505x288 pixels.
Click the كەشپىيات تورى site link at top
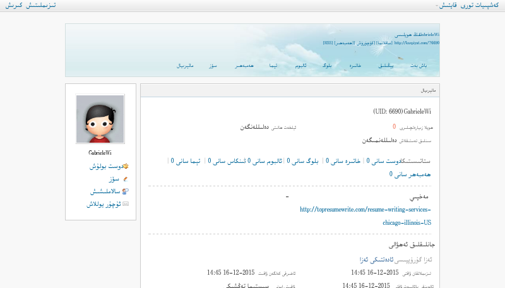point(480,6)
